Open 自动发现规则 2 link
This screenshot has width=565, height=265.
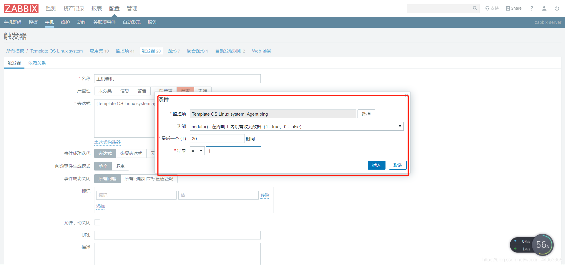[230, 51]
